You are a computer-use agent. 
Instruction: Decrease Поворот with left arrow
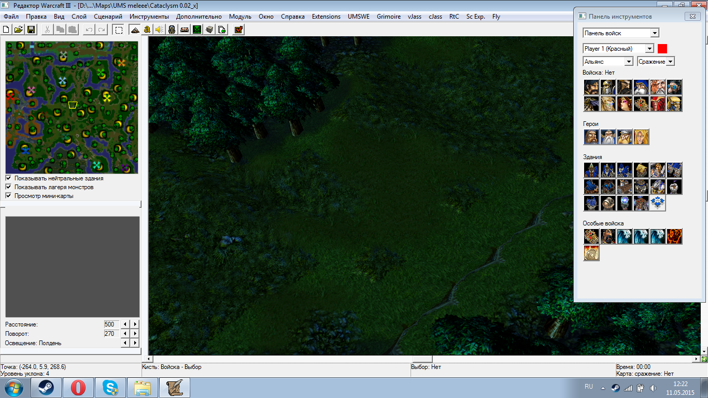[x=125, y=334]
